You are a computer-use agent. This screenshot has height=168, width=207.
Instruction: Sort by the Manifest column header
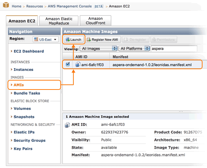120,57
